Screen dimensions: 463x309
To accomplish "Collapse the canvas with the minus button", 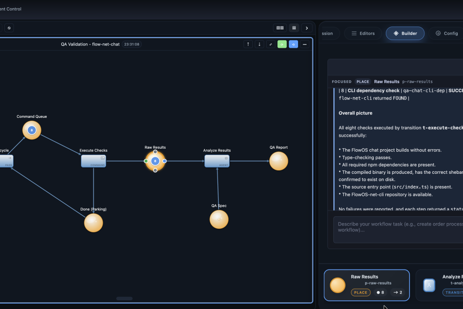I will click(x=305, y=44).
